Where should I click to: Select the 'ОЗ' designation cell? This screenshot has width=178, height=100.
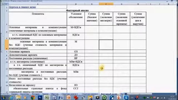point(76,52)
